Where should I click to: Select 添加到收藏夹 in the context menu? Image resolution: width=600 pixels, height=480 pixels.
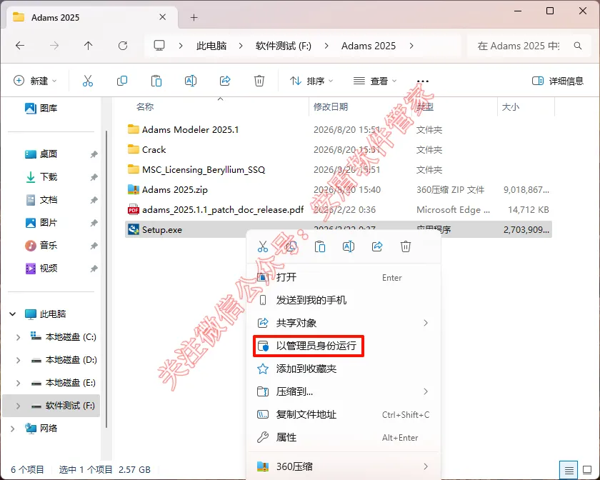(x=343, y=369)
